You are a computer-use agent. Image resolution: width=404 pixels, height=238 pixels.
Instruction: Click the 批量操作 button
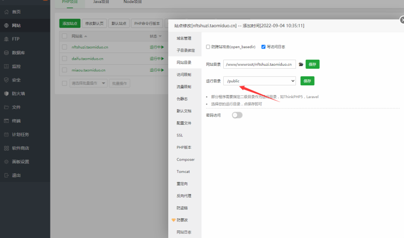pos(120,83)
